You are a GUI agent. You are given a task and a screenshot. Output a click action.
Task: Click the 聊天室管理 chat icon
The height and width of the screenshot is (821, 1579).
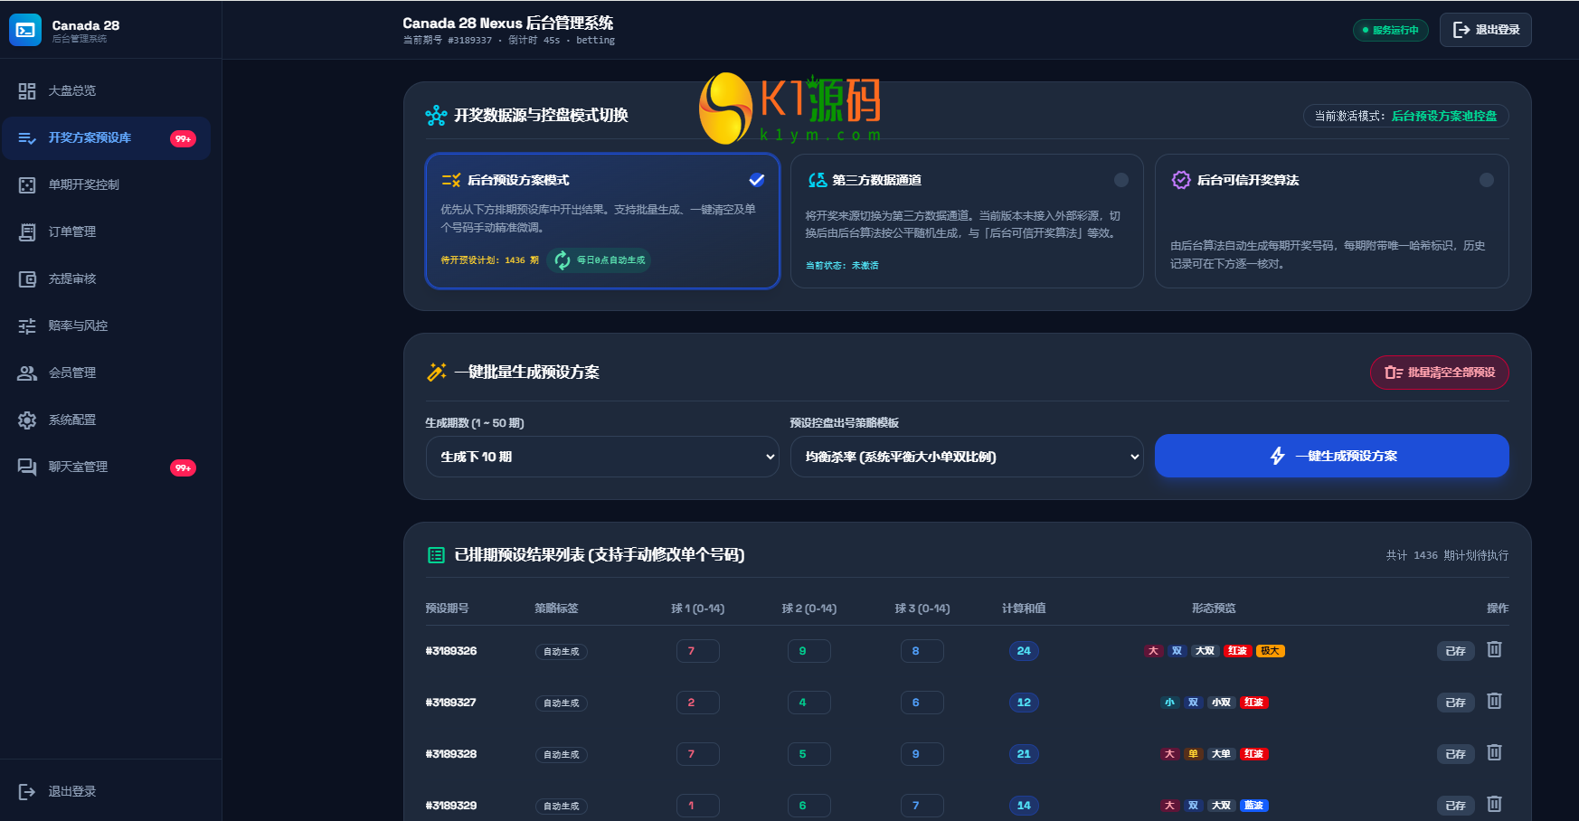click(27, 467)
